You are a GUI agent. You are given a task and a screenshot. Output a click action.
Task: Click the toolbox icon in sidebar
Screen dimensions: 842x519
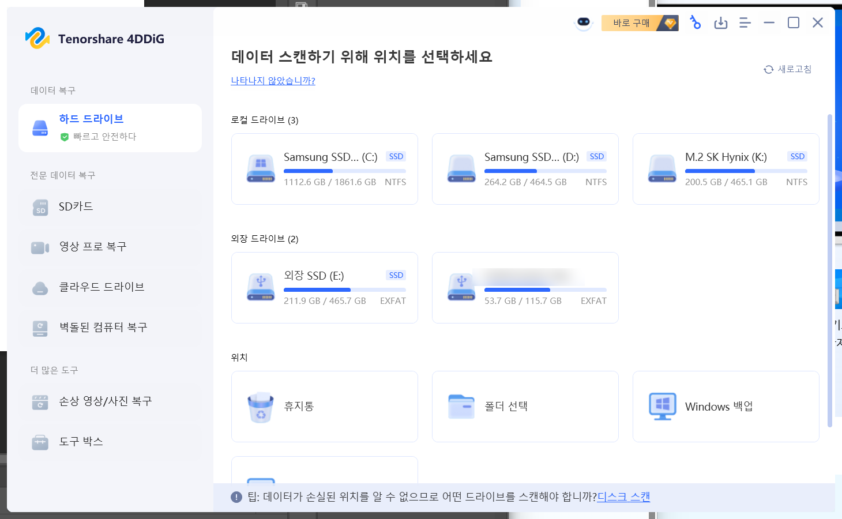coord(40,442)
